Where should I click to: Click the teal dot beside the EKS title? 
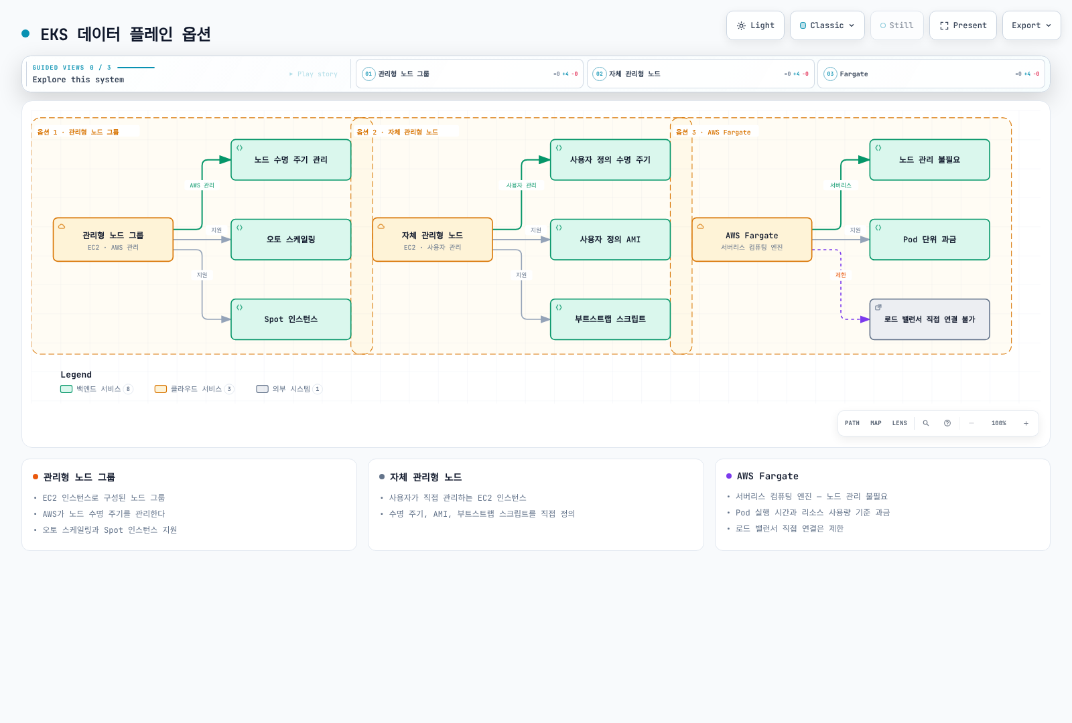coord(25,33)
